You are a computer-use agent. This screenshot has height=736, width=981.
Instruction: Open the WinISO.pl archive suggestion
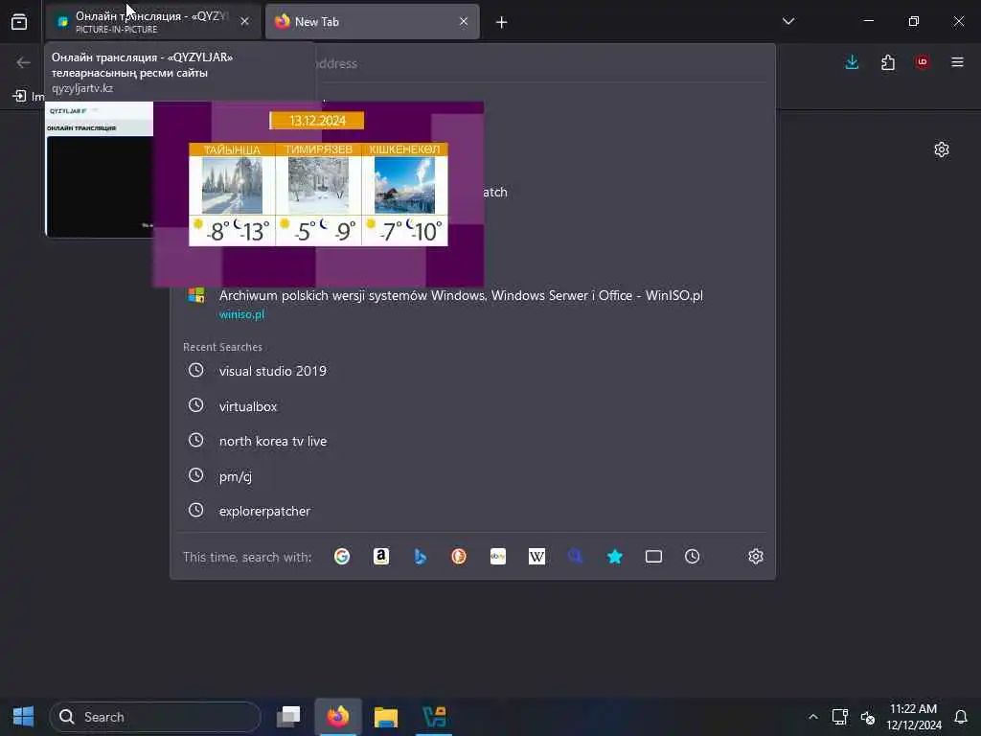pyautogui.click(x=472, y=304)
